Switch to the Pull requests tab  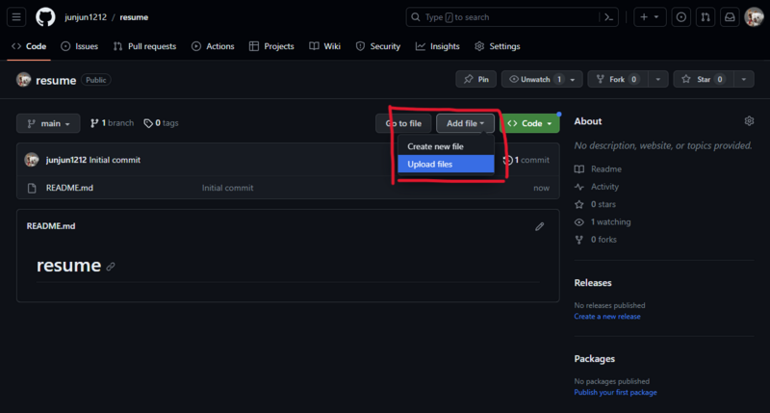pos(144,46)
